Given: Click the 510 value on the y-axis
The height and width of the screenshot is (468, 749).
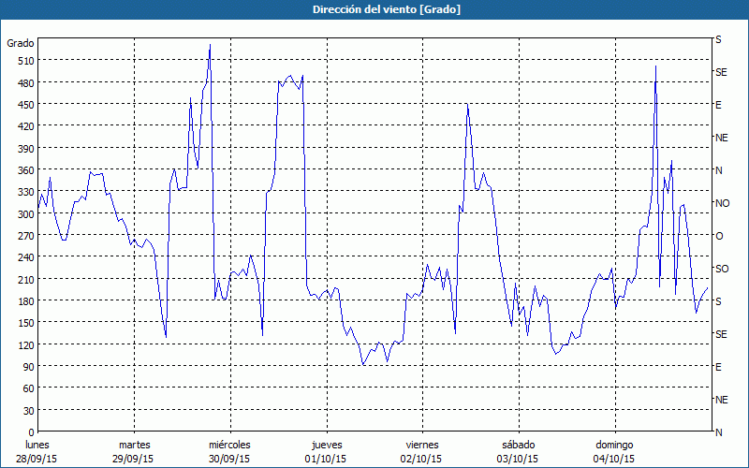Looking at the screenshot, I should 24,61.
